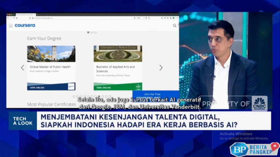The height and width of the screenshot is (157, 280).
Task: Select the first dot of the top banner carousel
Action: tap(88, 32)
